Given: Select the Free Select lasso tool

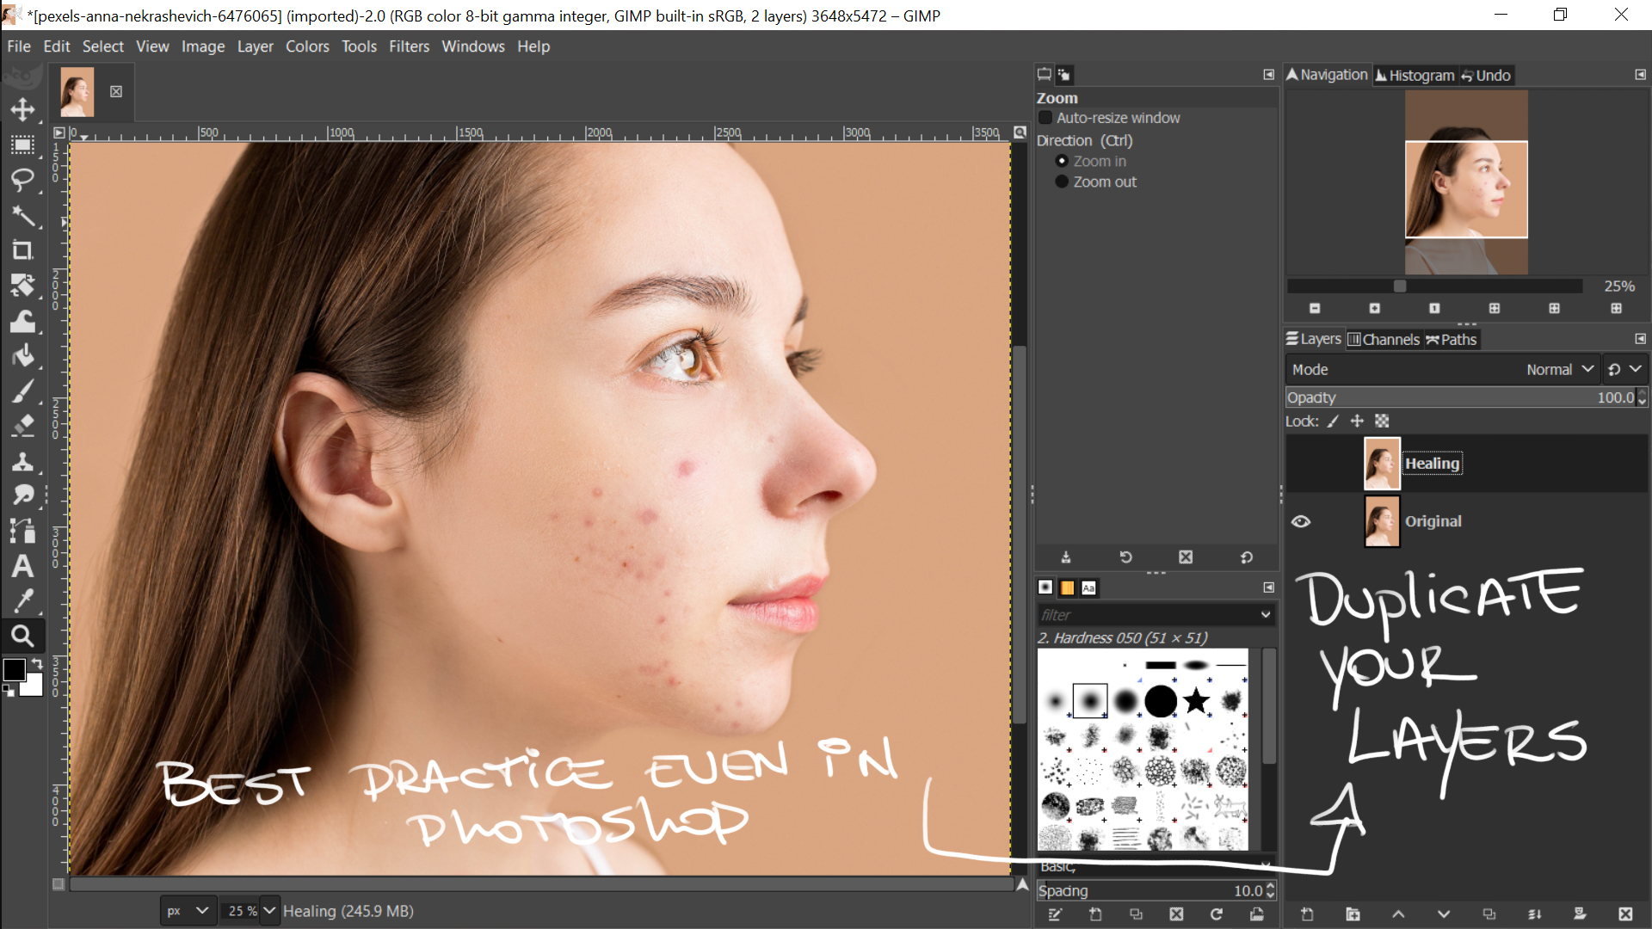Looking at the screenshot, I should [x=23, y=180].
